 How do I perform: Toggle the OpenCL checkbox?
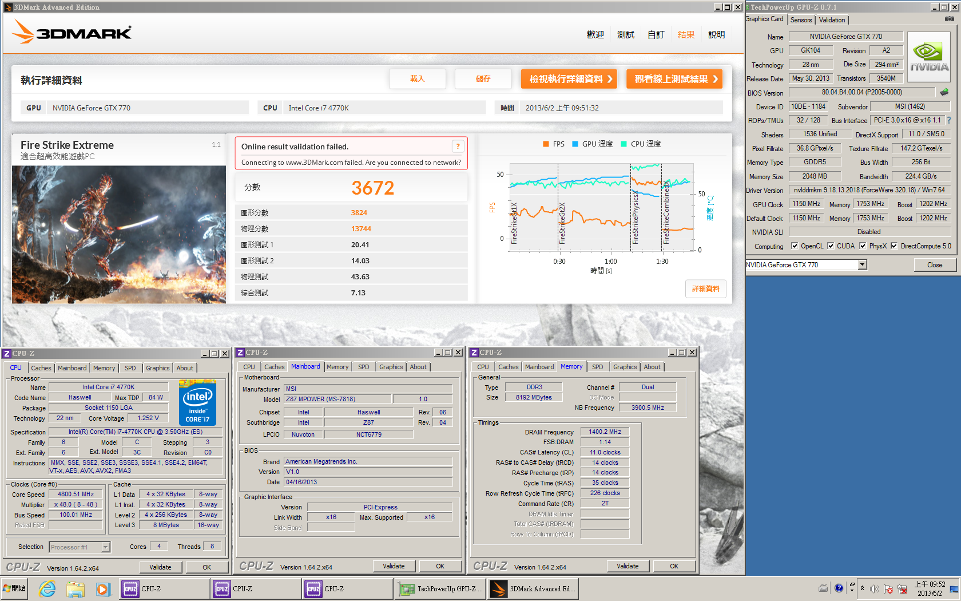click(795, 246)
